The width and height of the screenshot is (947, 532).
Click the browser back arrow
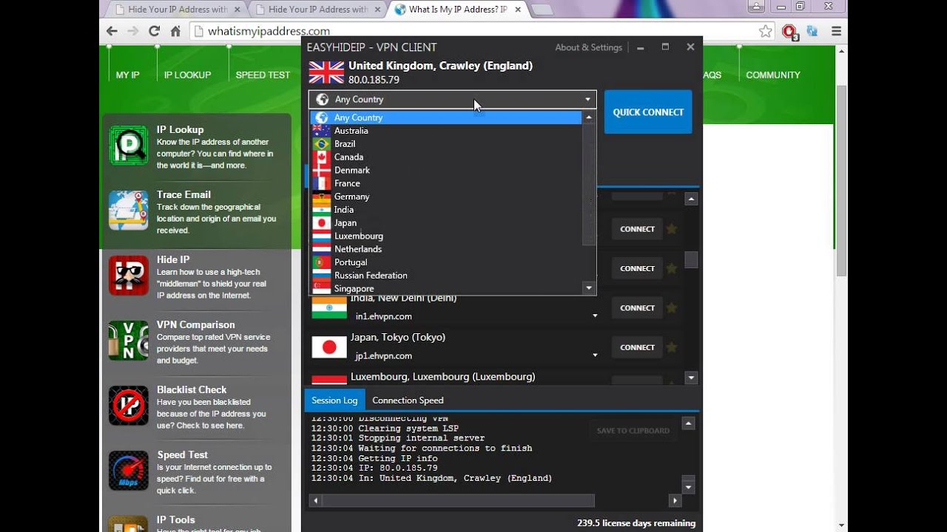(x=112, y=31)
